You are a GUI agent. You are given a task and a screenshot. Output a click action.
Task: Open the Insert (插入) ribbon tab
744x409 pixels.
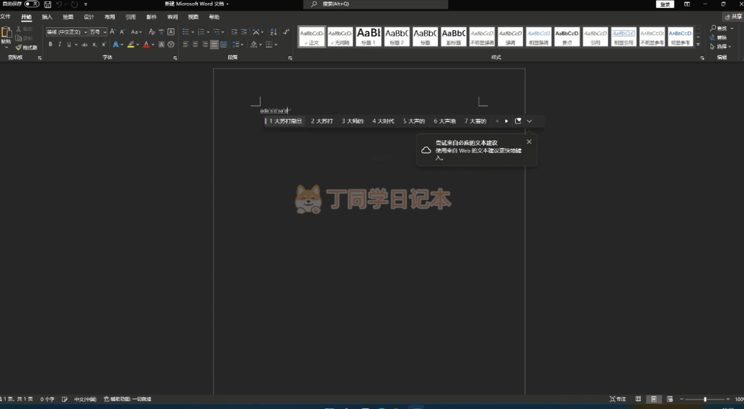pos(47,17)
